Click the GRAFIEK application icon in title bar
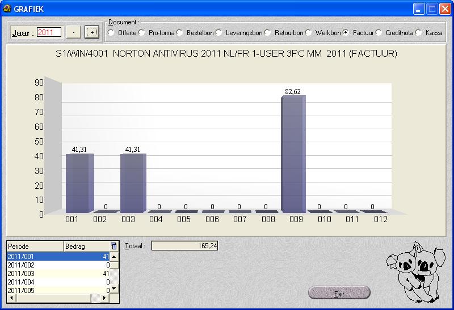Screen dimensions: 454x310 tap(7, 9)
